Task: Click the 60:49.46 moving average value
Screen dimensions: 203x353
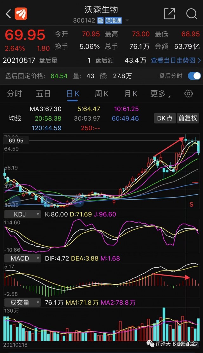Action: pos(125,118)
